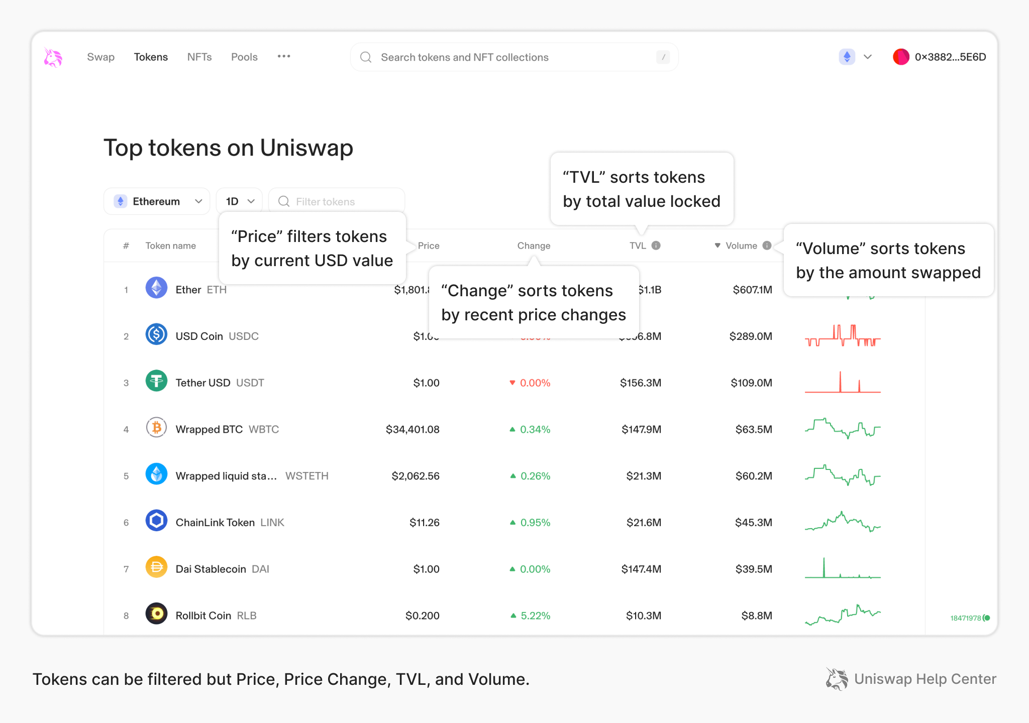Focus the search tokens and NFT collections field

[514, 57]
